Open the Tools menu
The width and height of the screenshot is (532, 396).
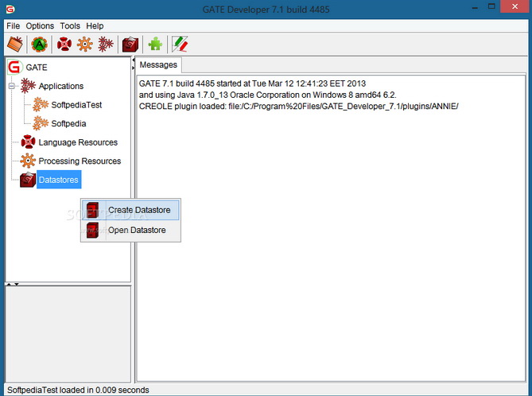click(70, 25)
